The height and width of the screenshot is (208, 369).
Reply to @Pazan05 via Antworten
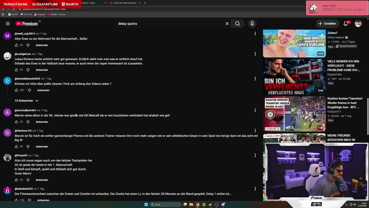pos(42,180)
